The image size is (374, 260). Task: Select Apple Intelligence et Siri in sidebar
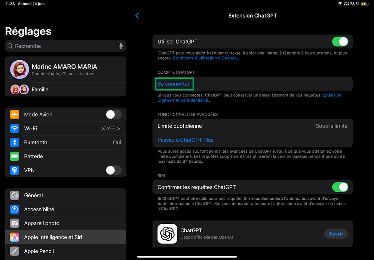53,237
